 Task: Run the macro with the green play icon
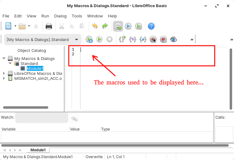click(x=99, y=39)
